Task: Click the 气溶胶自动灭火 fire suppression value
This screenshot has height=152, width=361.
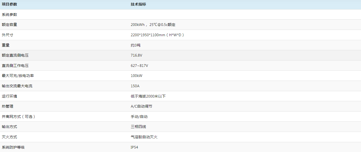Action: click(144, 137)
